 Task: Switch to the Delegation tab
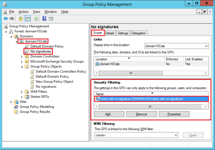point(138,33)
